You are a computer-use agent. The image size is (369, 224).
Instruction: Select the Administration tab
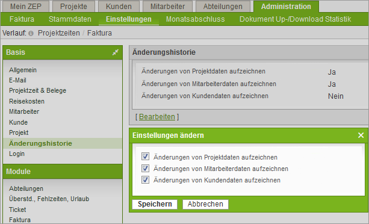286,7
